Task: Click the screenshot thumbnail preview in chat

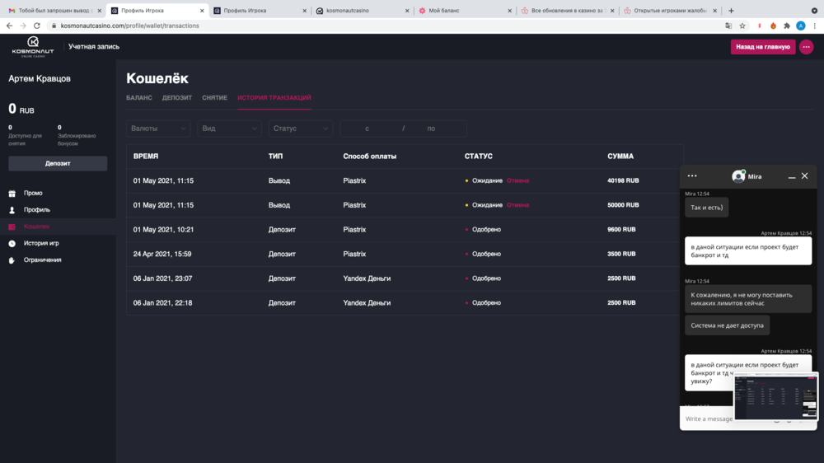Action: (x=775, y=396)
